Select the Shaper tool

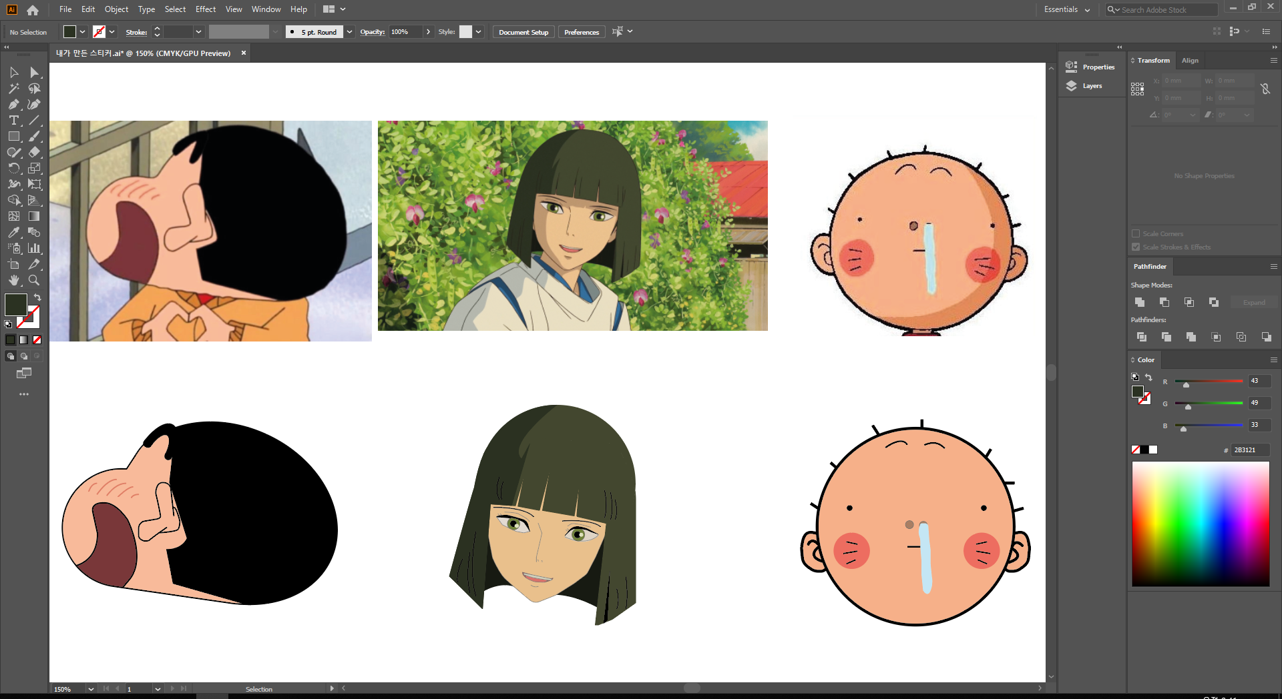point(14,152)
